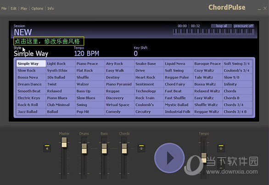Open the File menu

(4, 8)
